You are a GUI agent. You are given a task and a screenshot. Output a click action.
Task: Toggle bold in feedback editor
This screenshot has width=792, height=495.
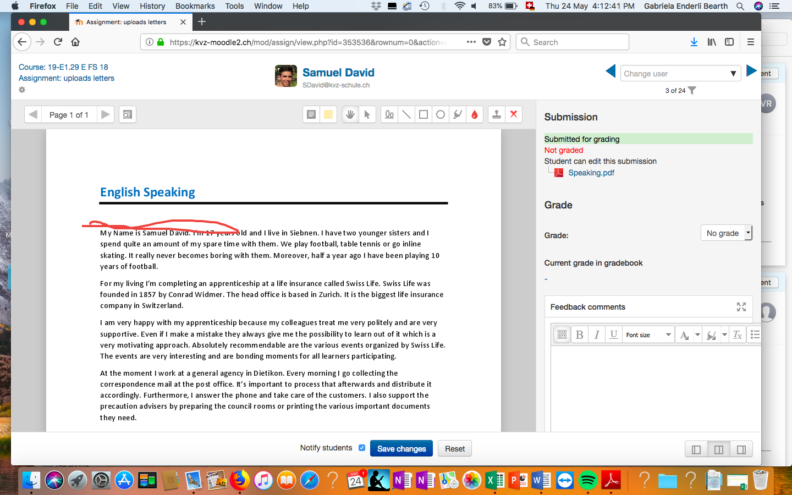pos(579,335)
